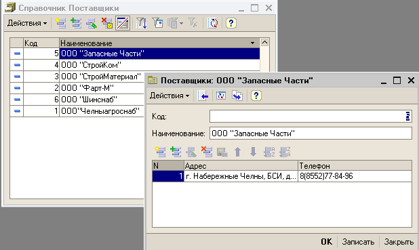Click sort arrow in Наименование header
Screen dimensions: 419x250
tap(252, 43)
